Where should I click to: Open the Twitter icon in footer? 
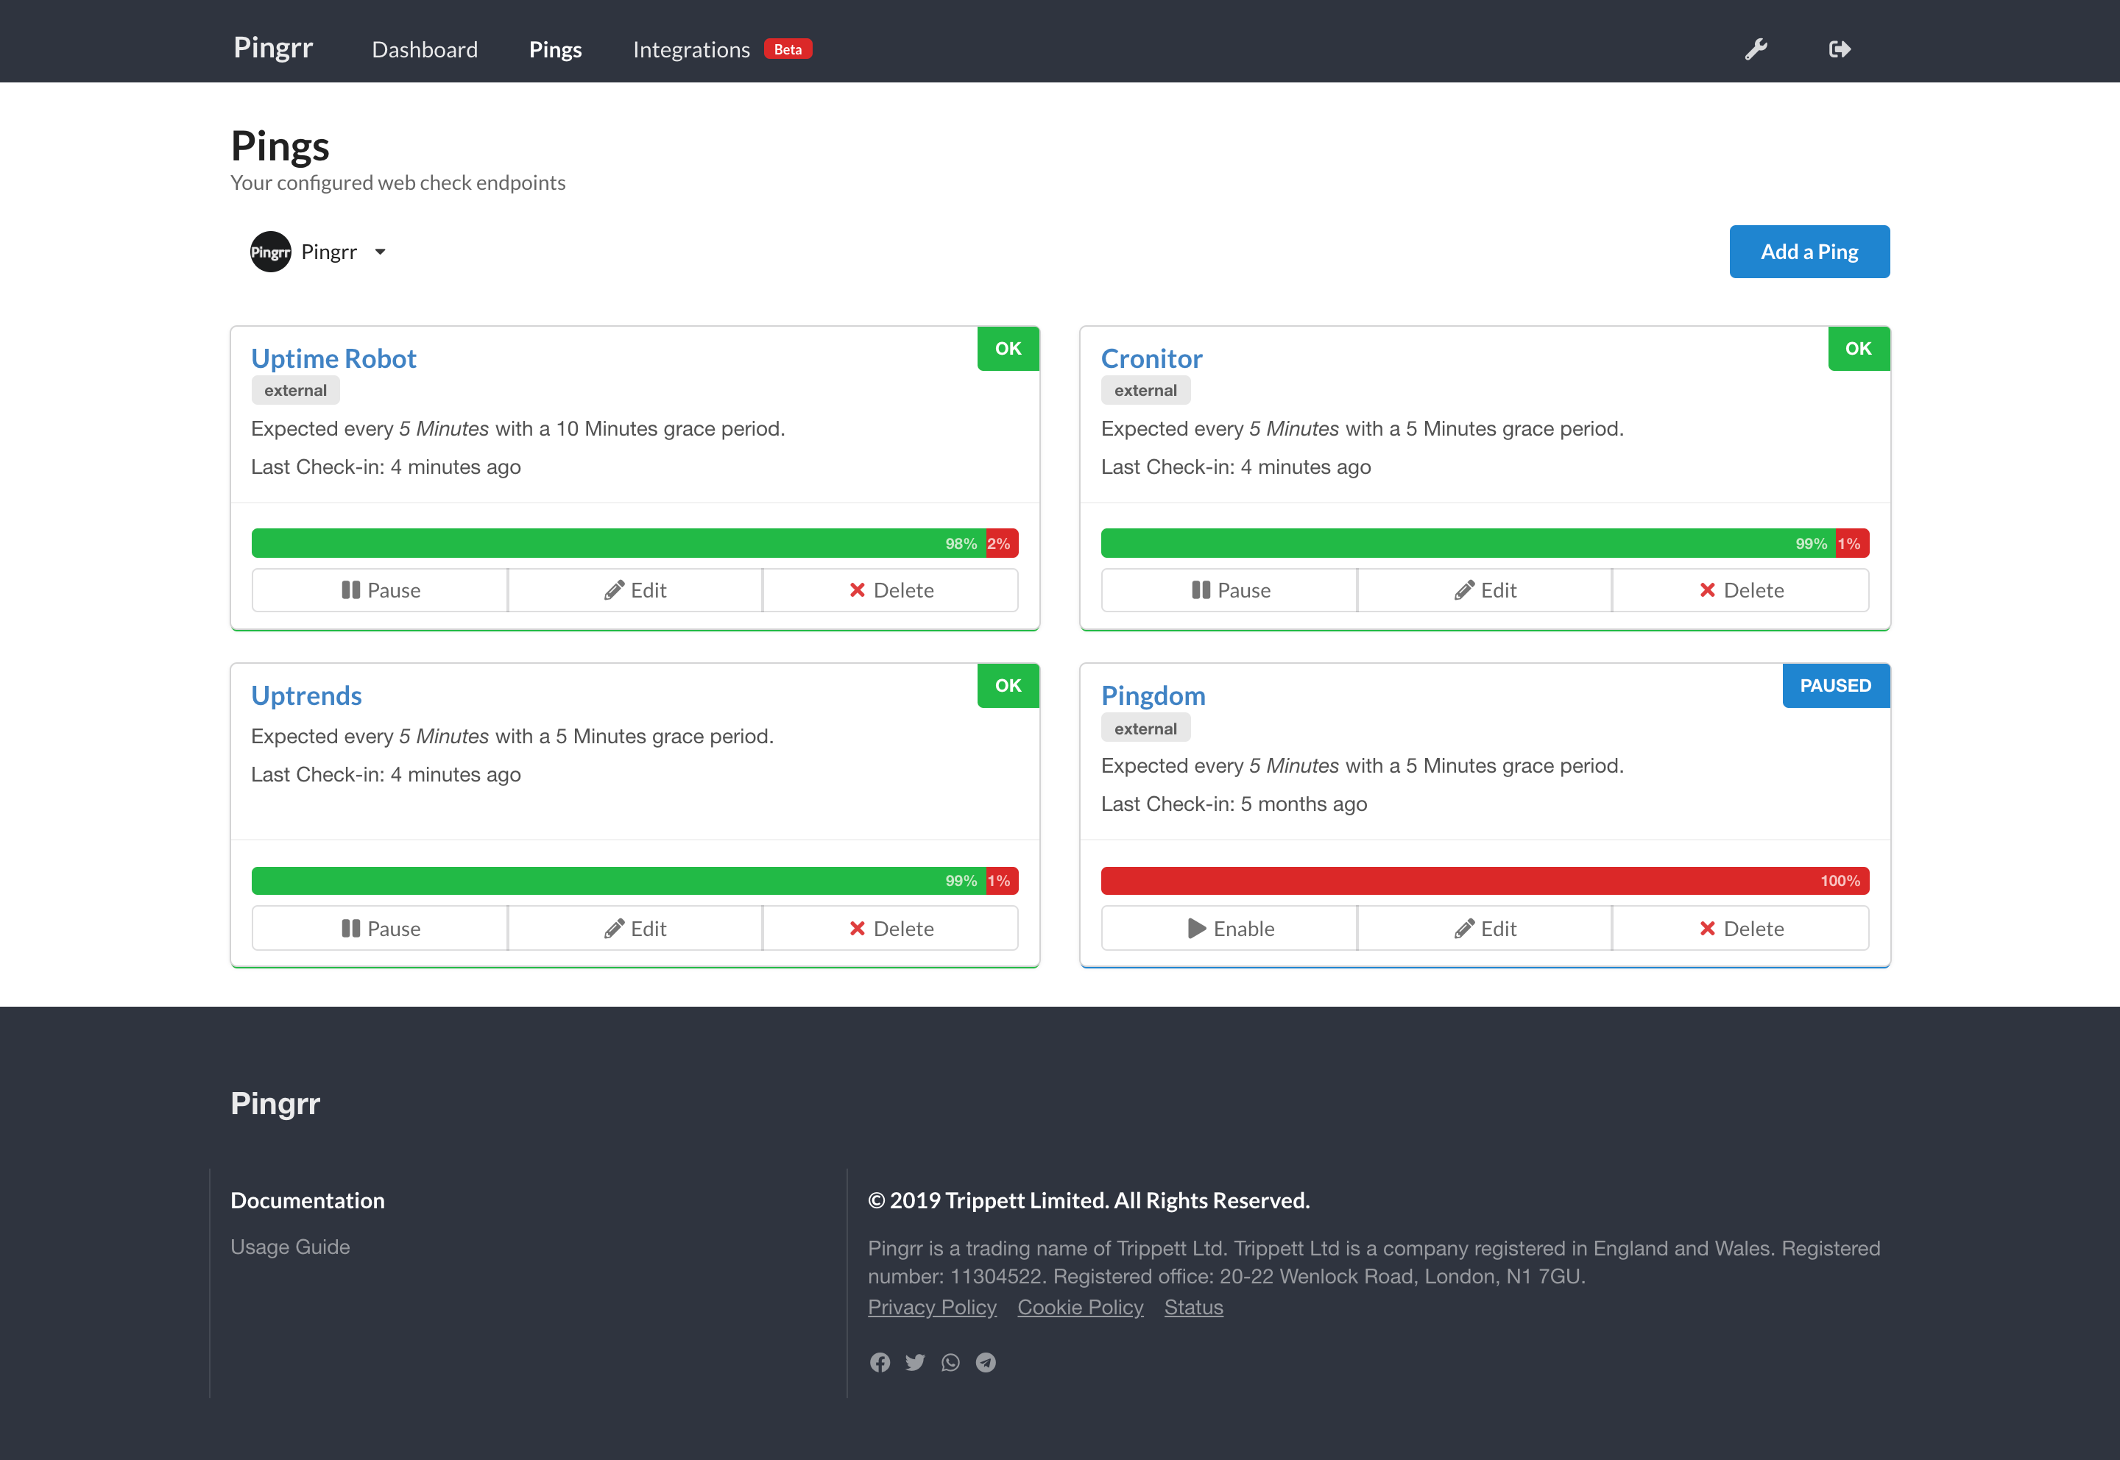coord(915,1362)
